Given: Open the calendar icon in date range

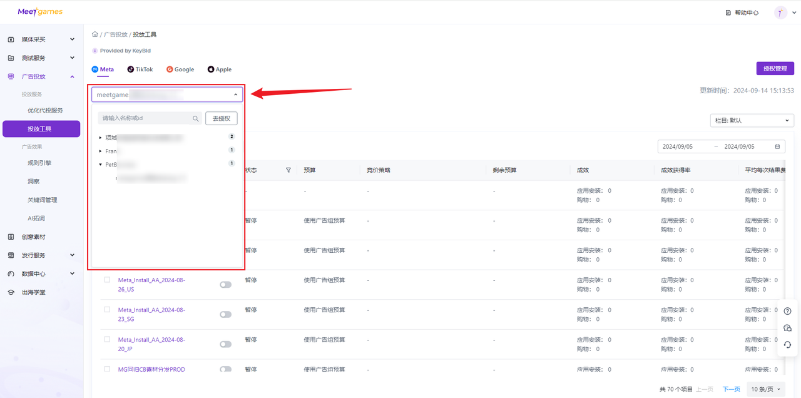Looking at the screenshot, I should click(x=778, y=146).
